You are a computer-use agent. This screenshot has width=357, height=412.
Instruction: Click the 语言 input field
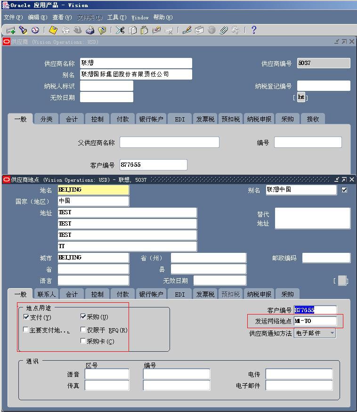click(93, 280)
